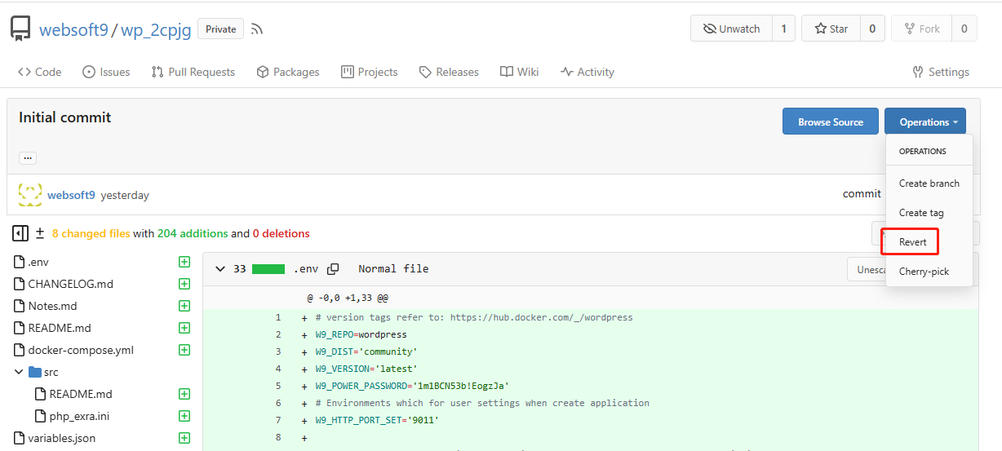The width and height of the screenshot is (1002, 451).
Task: Click the expand/collapse all diffs icon
Action: [x=40, y=234]
